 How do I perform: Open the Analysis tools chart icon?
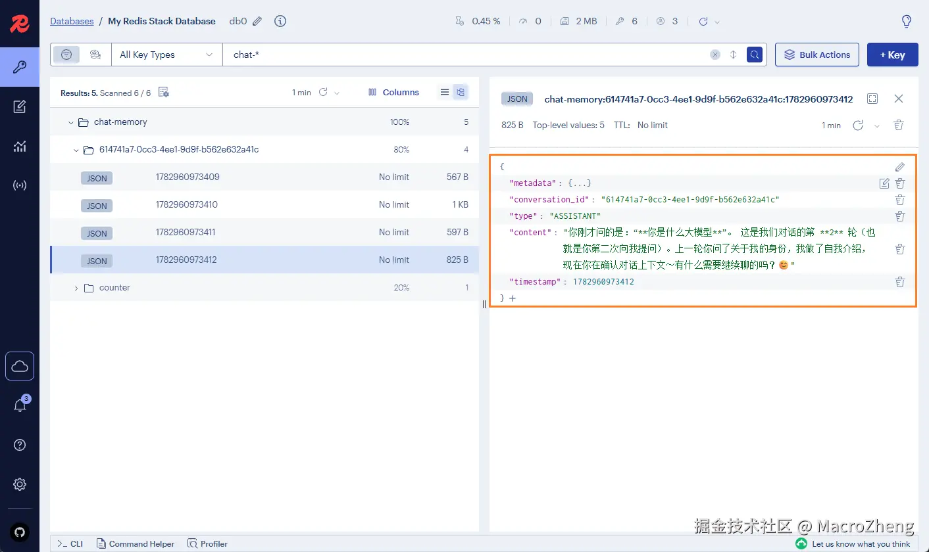20,147
